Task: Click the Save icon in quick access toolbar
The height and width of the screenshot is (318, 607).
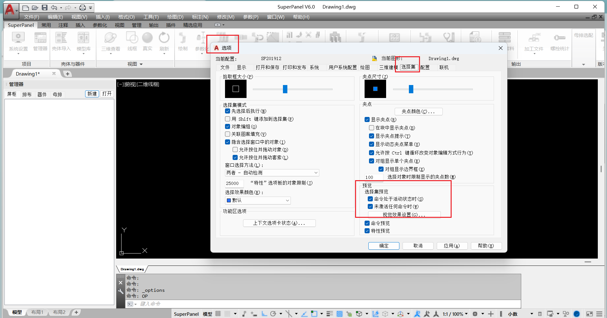Action: pyautogui.click(x=45, y=8)
